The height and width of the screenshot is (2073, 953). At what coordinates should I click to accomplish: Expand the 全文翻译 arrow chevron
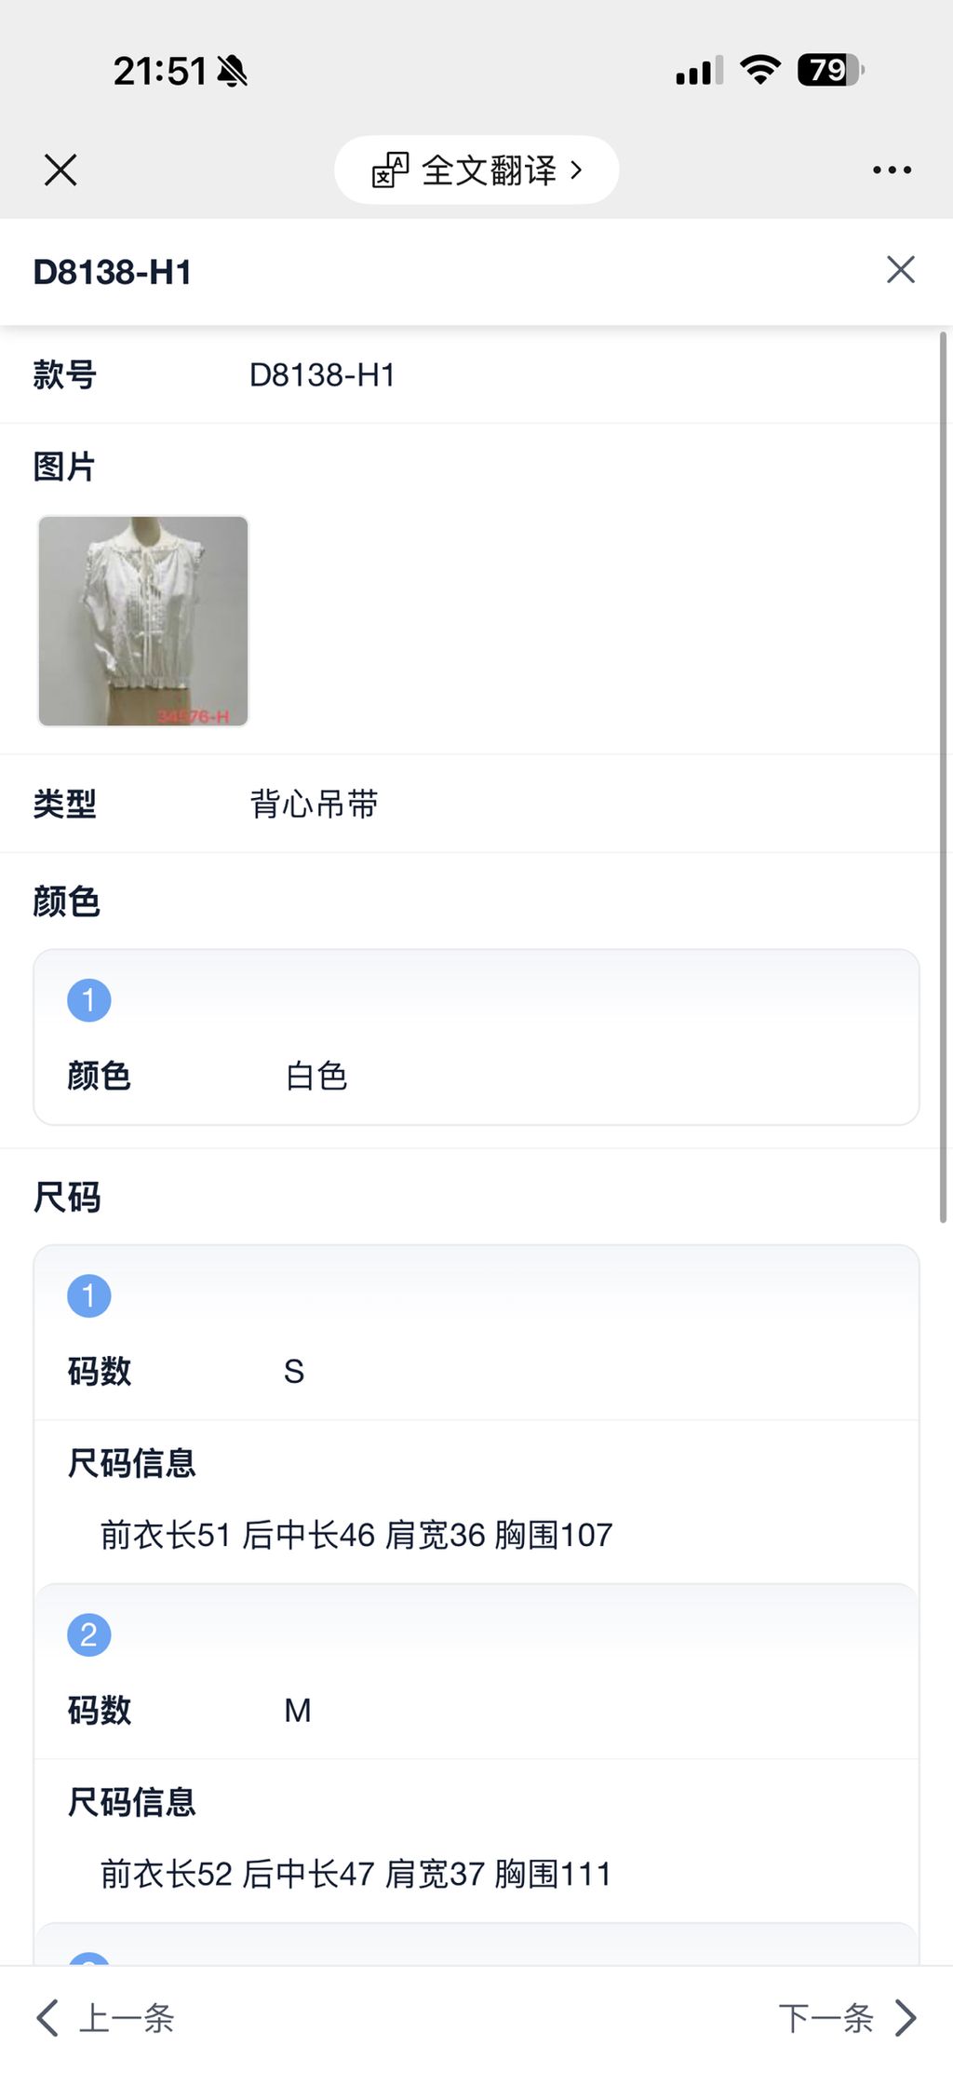click(x=576, y=170)
